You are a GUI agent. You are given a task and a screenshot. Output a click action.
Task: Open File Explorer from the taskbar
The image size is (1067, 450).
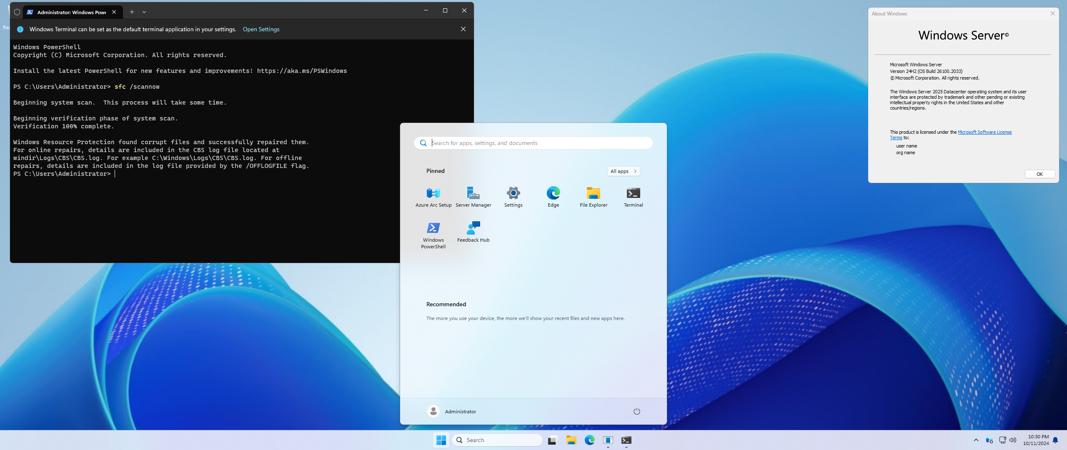tap(571, 440)
